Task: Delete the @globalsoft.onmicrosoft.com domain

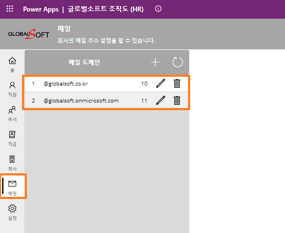Action: tap(177, 100)
